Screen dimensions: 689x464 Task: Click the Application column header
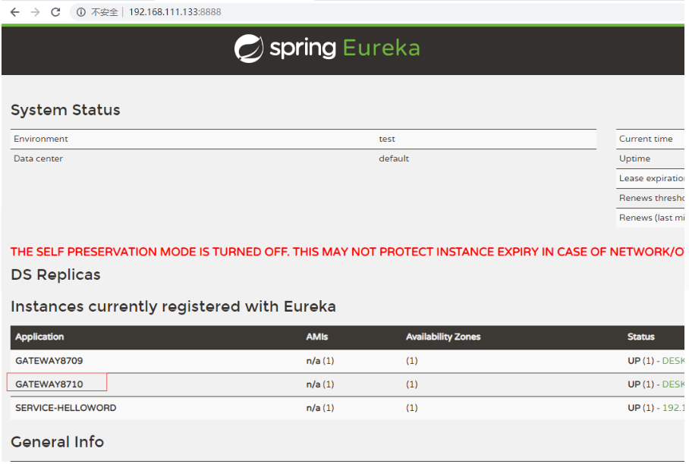(39, 337)
